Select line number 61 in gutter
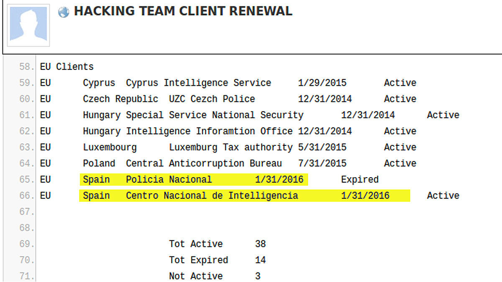Screen dimensions: 502x282 (x=27, y=115)
